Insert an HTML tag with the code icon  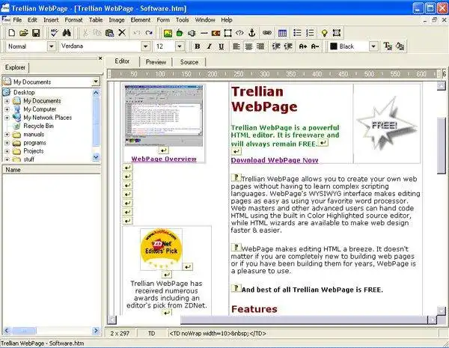point(239,33)
